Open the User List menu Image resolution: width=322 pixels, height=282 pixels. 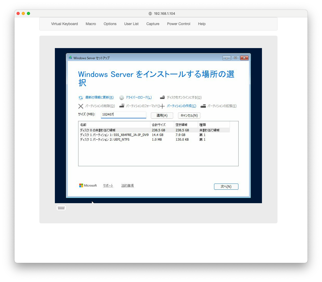pos(131,24)
